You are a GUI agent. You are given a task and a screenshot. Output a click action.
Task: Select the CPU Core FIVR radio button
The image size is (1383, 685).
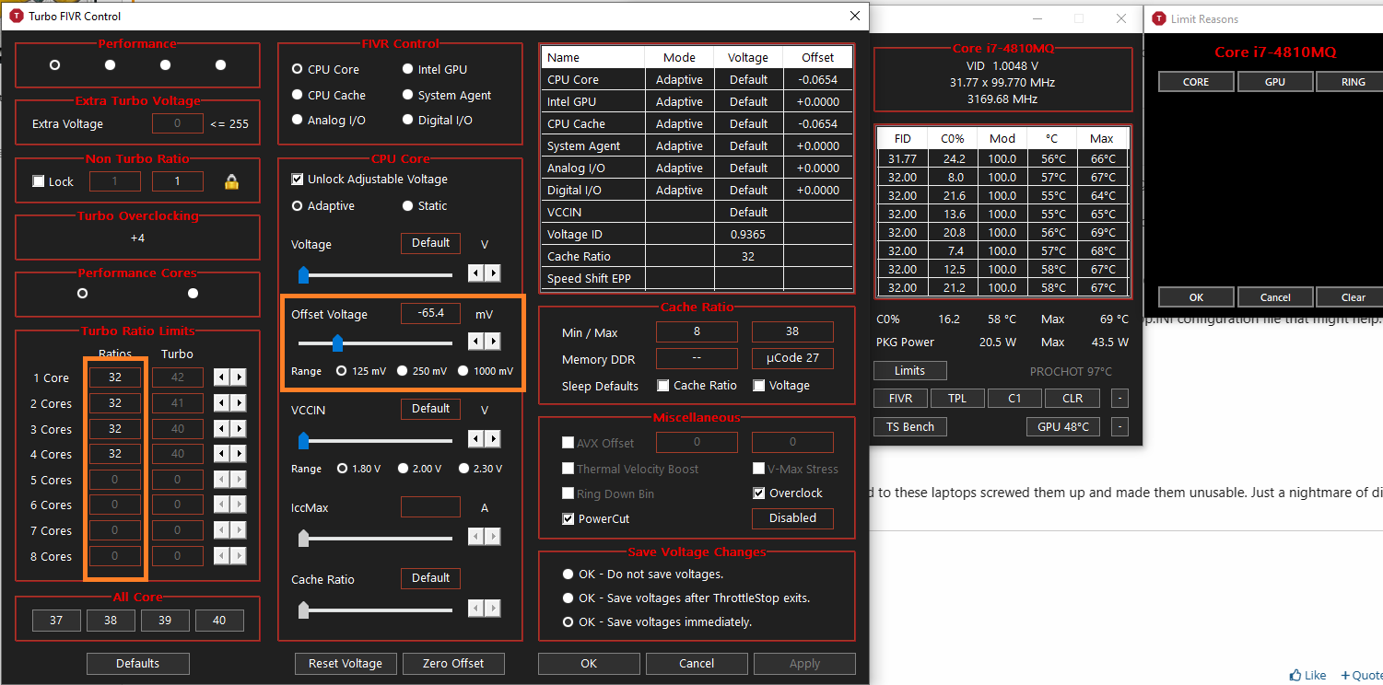point(297,69)
